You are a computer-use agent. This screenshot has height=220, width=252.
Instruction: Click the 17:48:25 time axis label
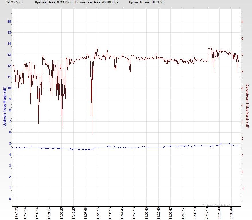point(73,213)
